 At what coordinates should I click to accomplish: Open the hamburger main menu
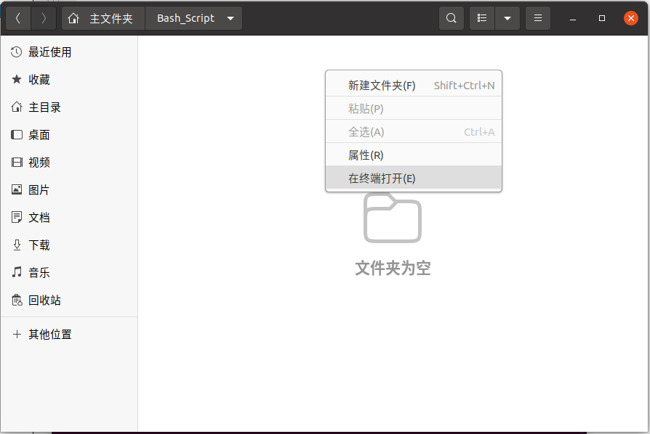(x=537, y=18)
